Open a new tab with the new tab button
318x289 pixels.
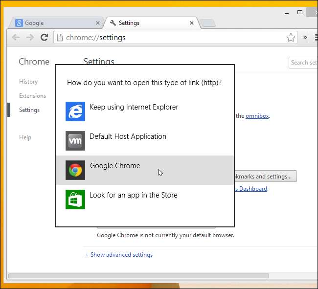coord(207,23)
